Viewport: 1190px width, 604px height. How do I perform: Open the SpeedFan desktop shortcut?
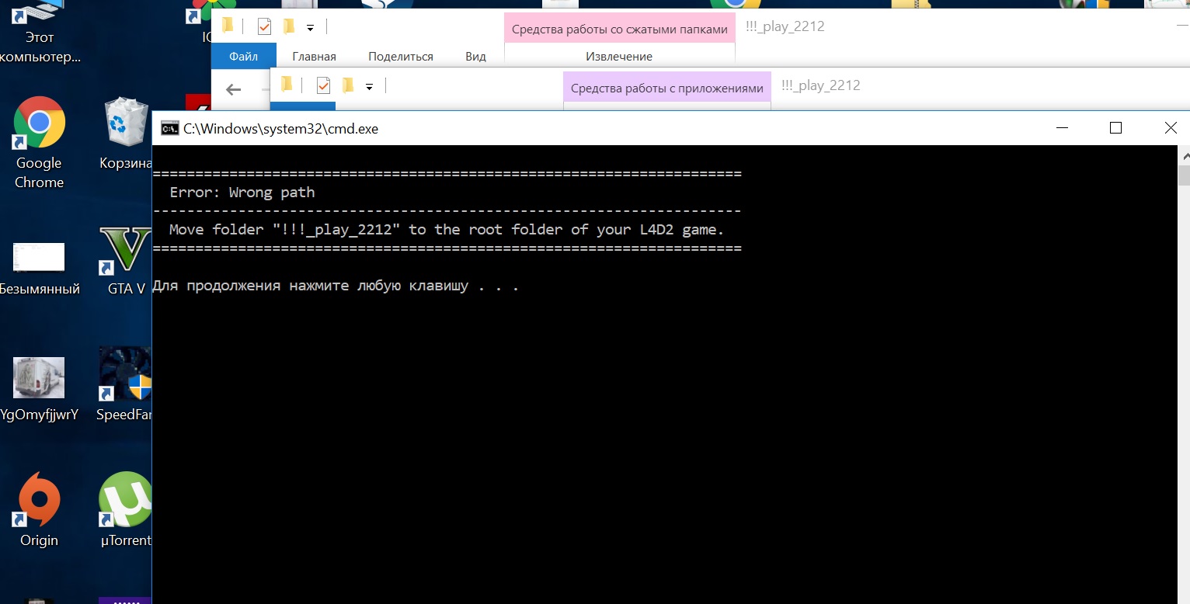coord(126,377)
